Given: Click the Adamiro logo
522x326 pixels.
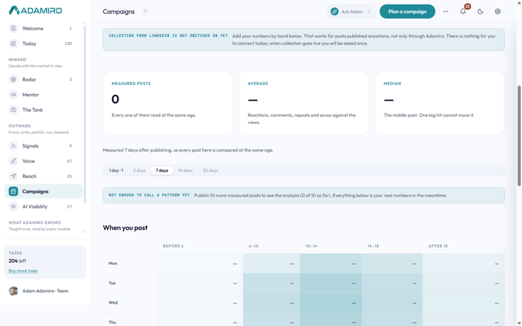Looking at the screenshot, I should tap(35, 10).
